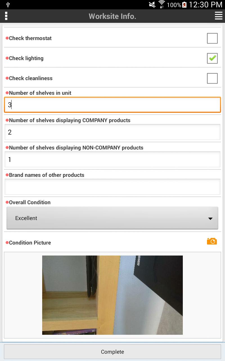Image resolution: width=225 pixels, height=361 pixels.
Task: Tick the Check cleanliness checkbox
Action: [212, 78]
